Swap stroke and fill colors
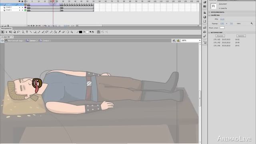 click(x=93, y=32)
